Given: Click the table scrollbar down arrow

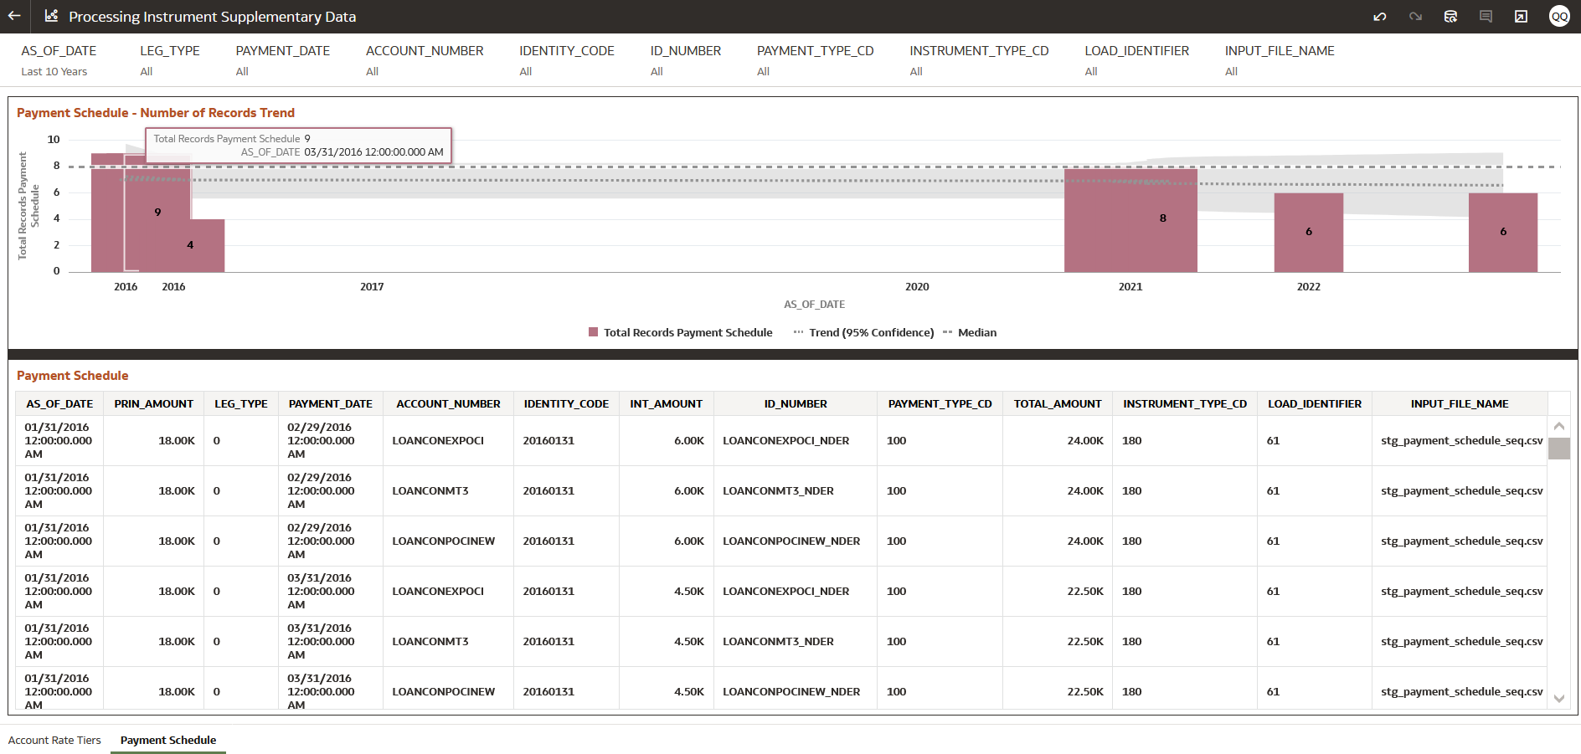Looking at the screenshot, I should coord(1559,696).
